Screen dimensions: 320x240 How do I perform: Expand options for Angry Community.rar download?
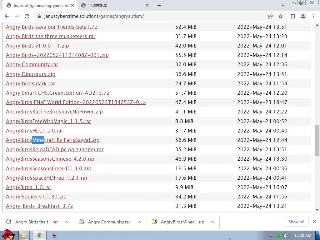tap(139, 222)
